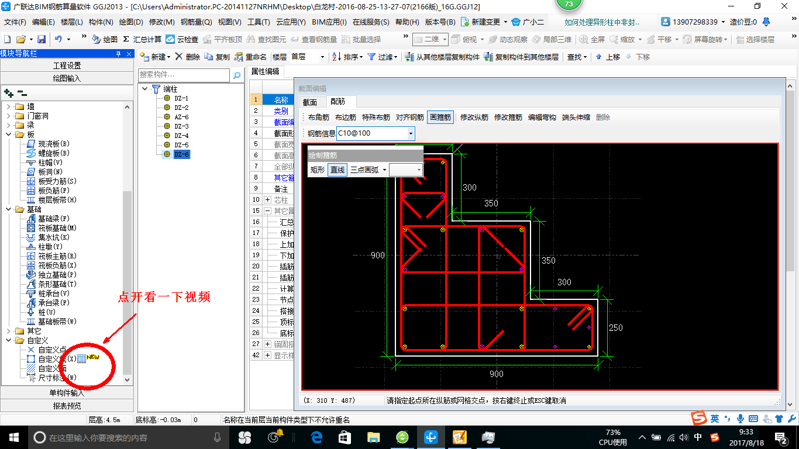Click in the 搜索构件 search field
This screenshot has height=449, width=799.
[x=184, y=75]
